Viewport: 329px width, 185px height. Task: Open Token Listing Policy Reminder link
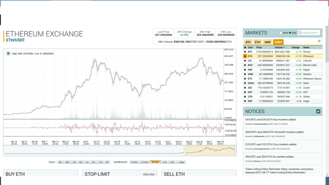(x=279, y=171)
